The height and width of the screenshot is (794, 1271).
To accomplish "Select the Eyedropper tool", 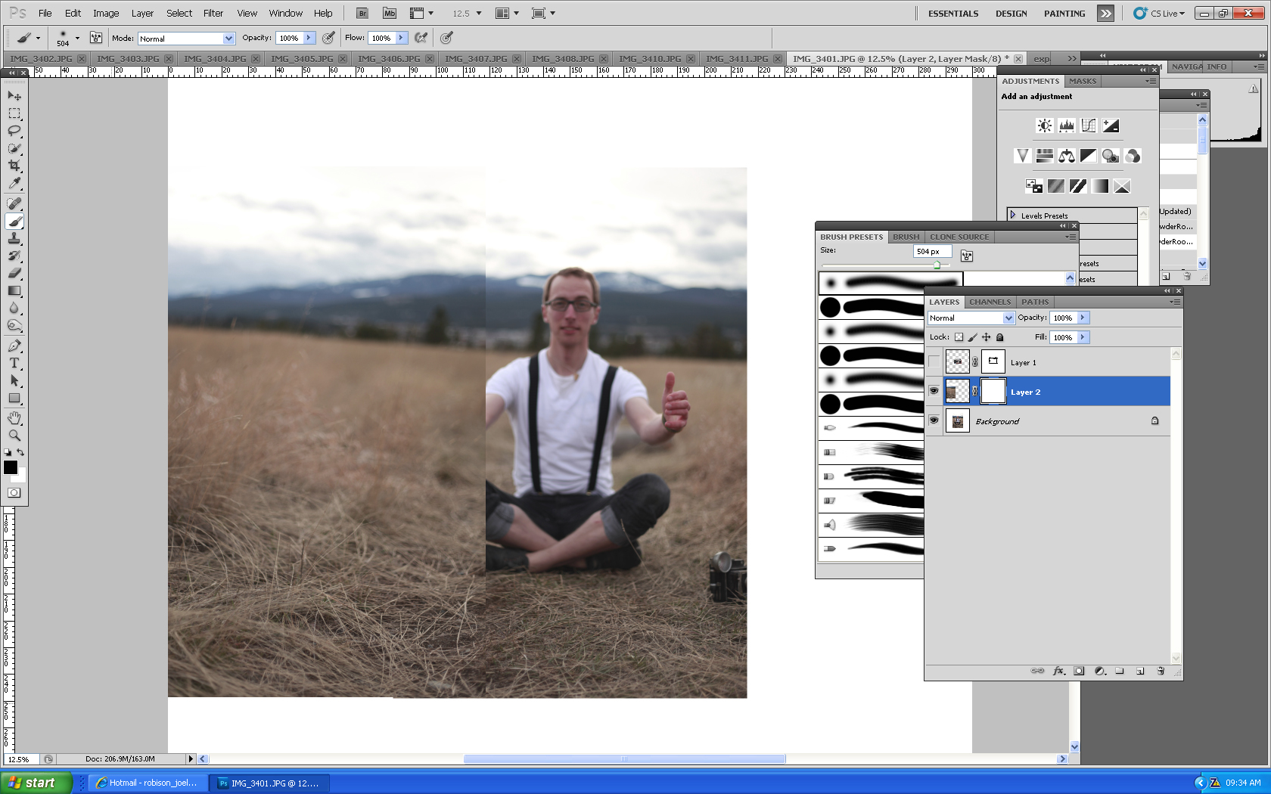I will (14, 183).
